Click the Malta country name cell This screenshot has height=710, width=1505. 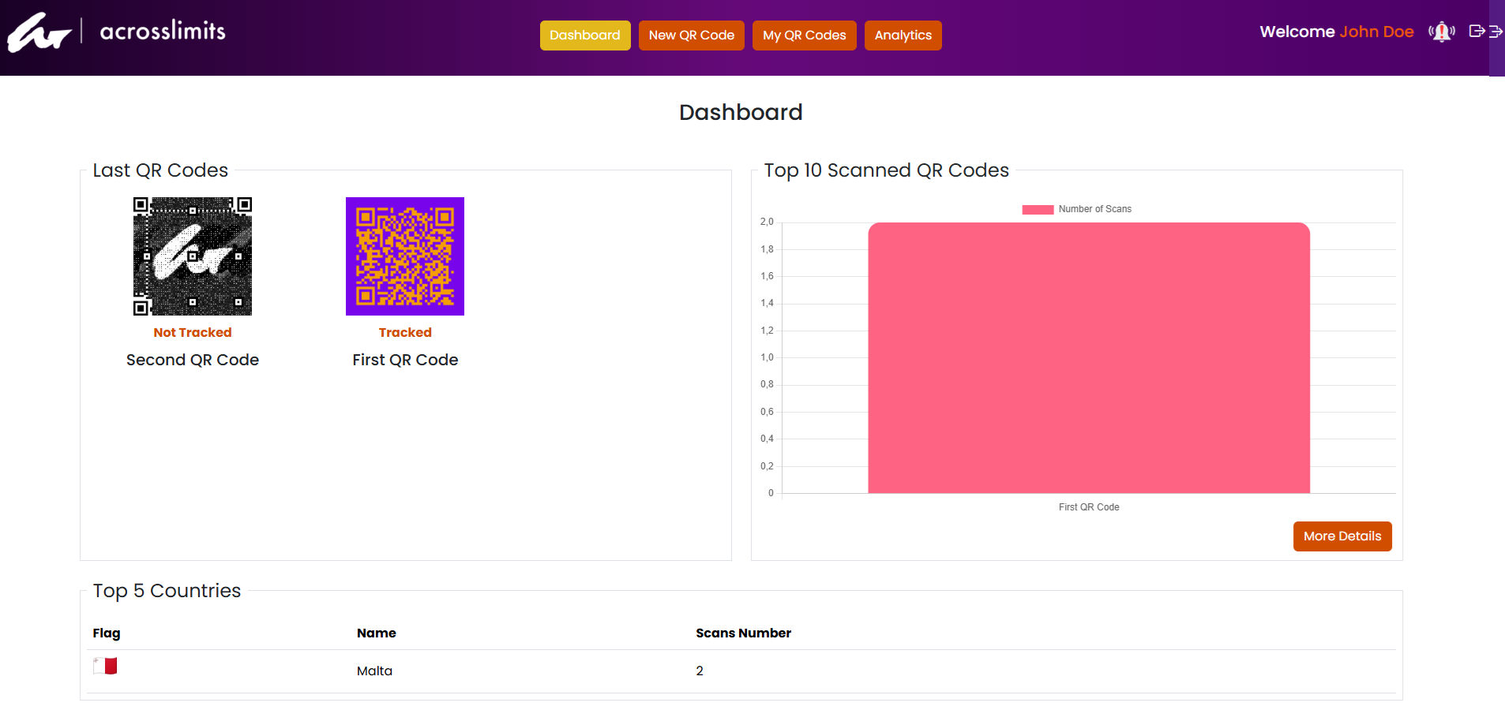tap(374, 671)
